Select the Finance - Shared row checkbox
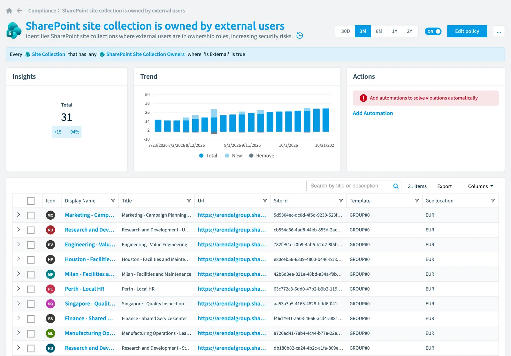 click(31, 319)
